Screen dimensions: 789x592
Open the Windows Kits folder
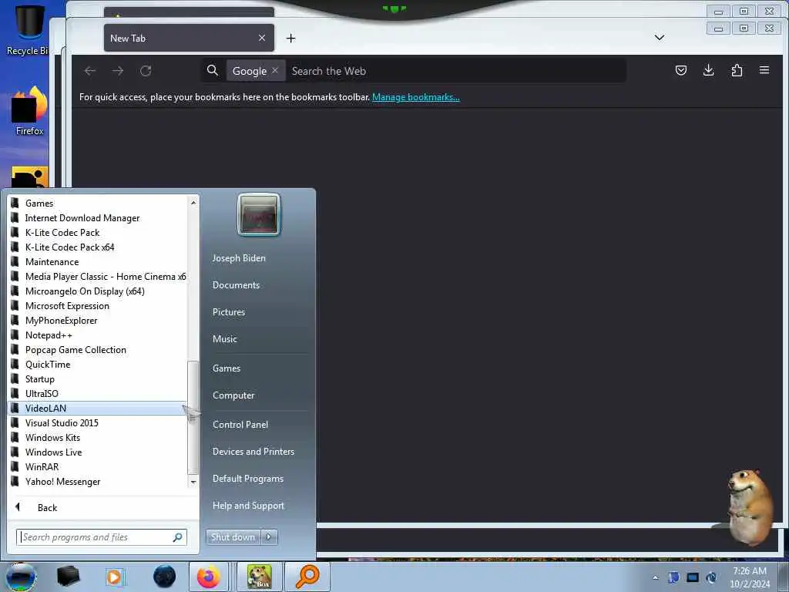[98, 438]
